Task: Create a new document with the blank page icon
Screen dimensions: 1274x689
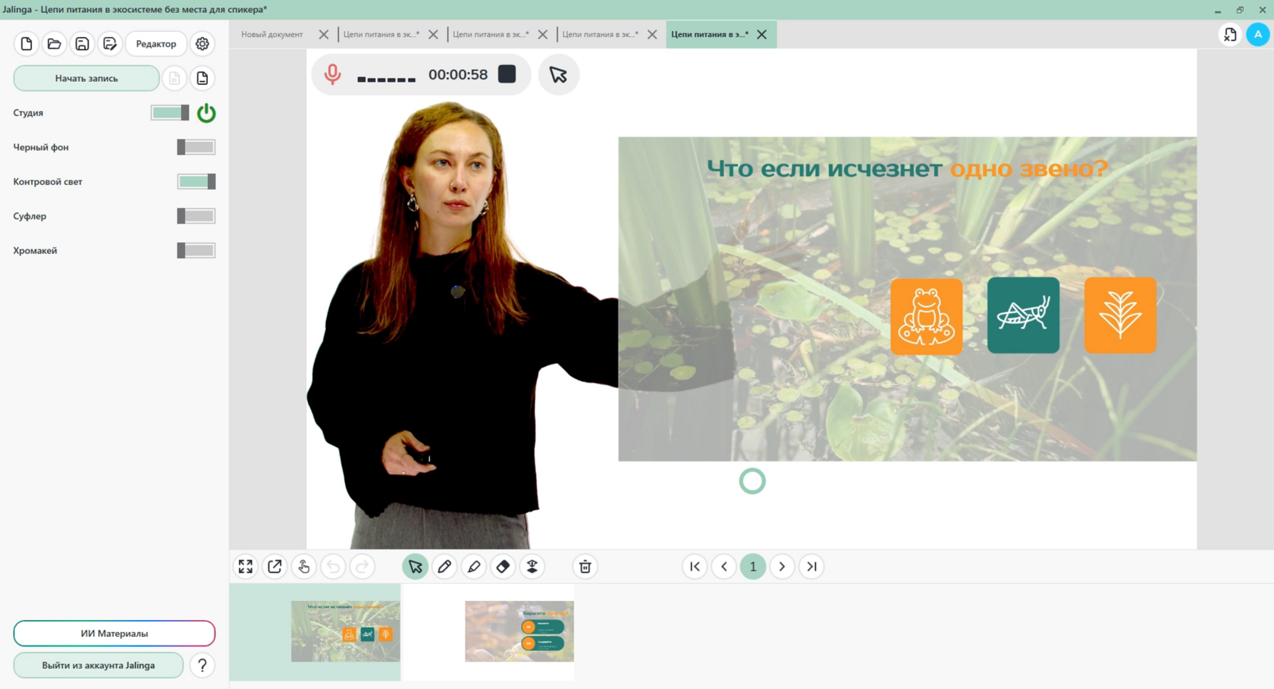Action: coord(27,44)
